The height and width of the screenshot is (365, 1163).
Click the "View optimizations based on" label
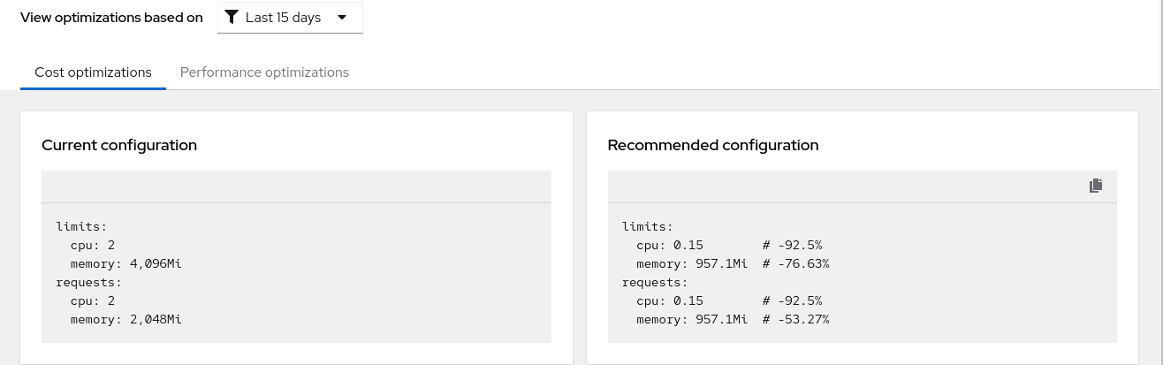pos(111,18)
